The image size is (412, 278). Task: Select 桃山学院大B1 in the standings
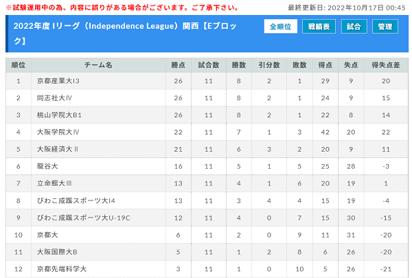(59, 114)
